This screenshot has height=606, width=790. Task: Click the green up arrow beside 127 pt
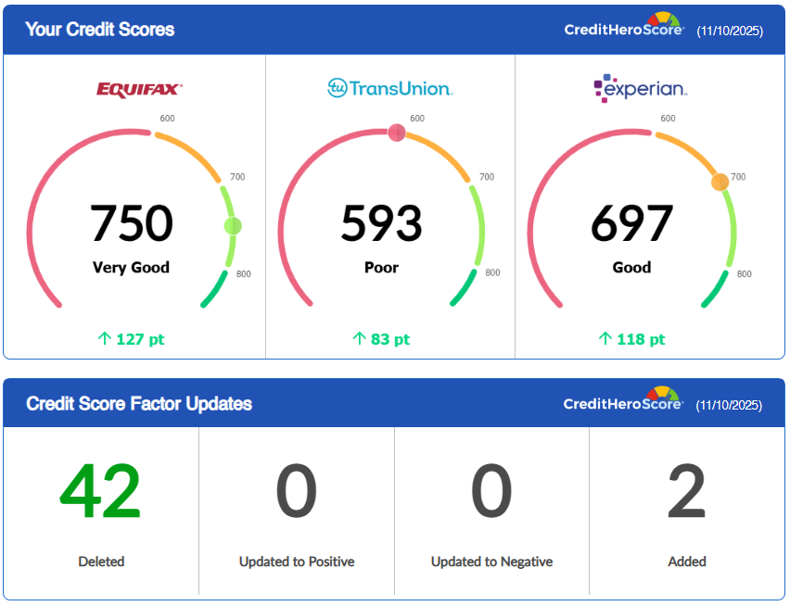pos(105,339)
